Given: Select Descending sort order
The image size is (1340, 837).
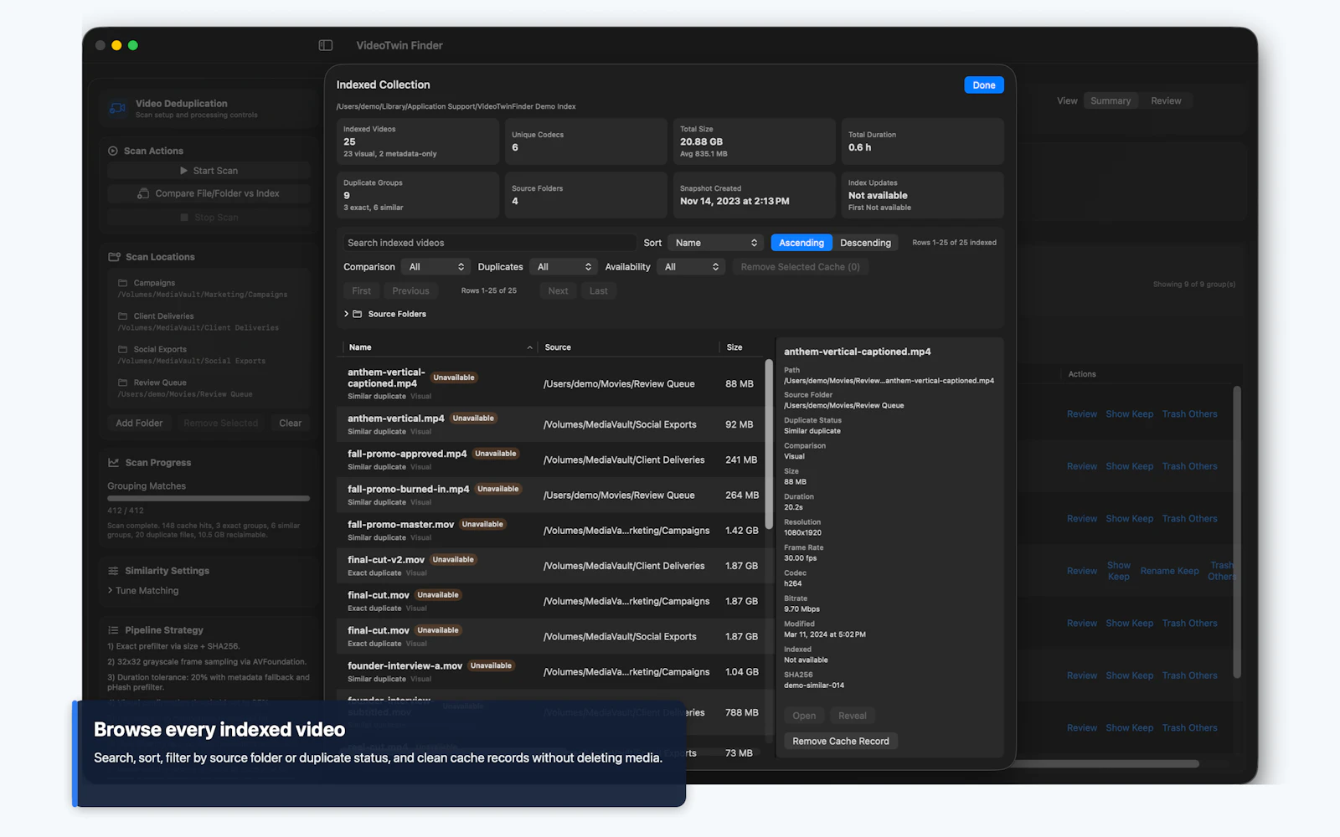Looking at the screenshot, I should (865, 243).
